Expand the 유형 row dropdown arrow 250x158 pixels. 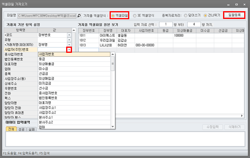click(69, 40)
